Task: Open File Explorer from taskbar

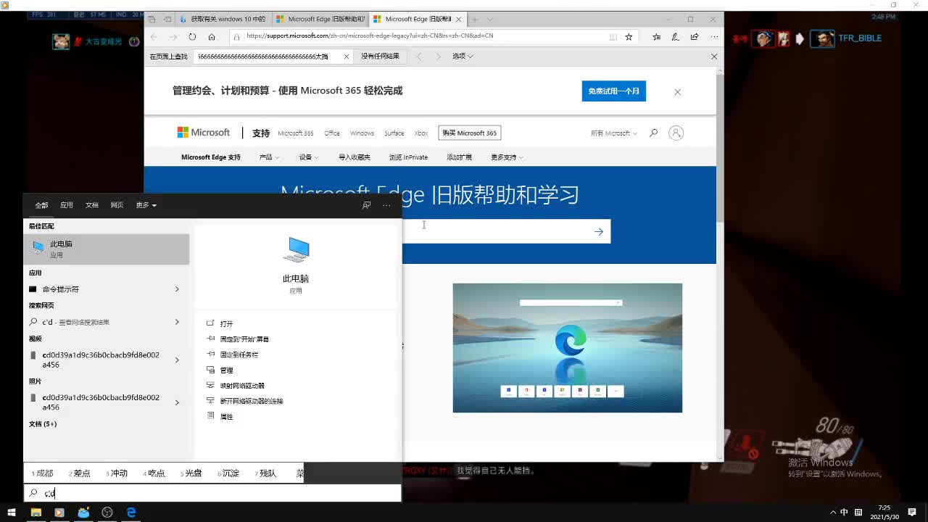Action: (36, 513)
